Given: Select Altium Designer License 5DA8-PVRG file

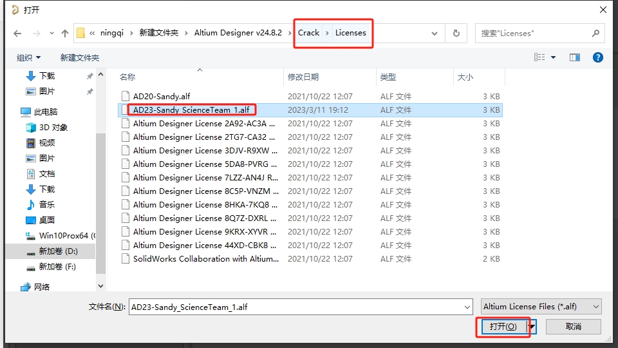Looking at the screenshot, I should [310, 164].
